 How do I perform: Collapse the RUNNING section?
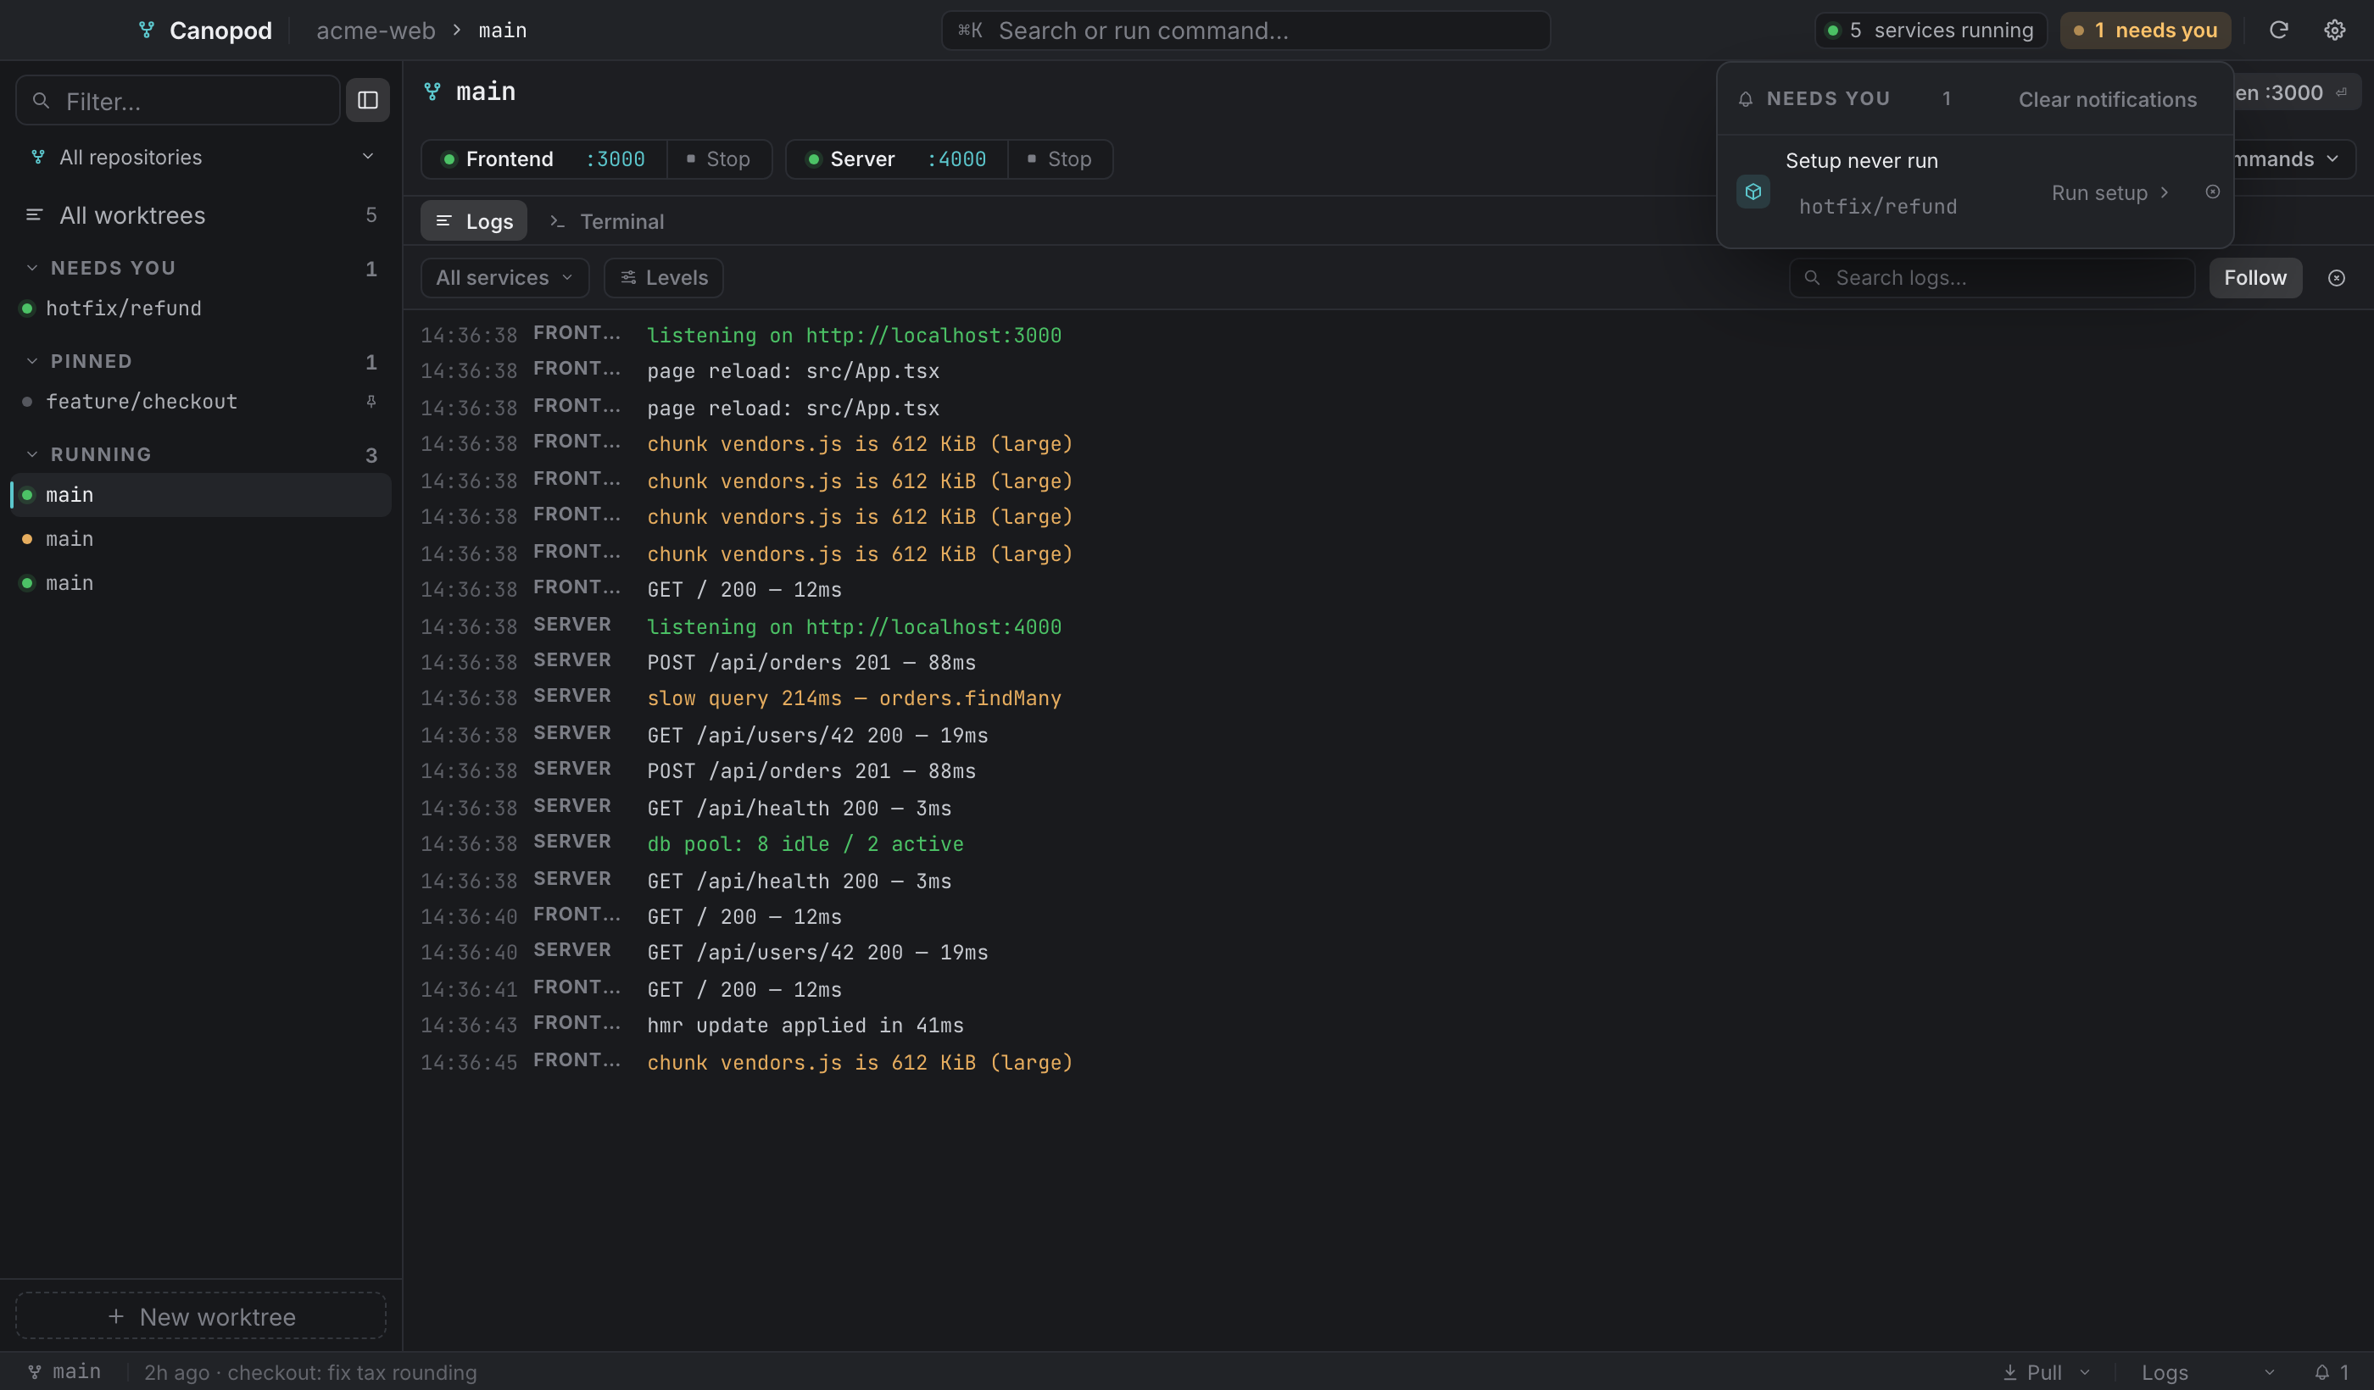click(32, 455)
